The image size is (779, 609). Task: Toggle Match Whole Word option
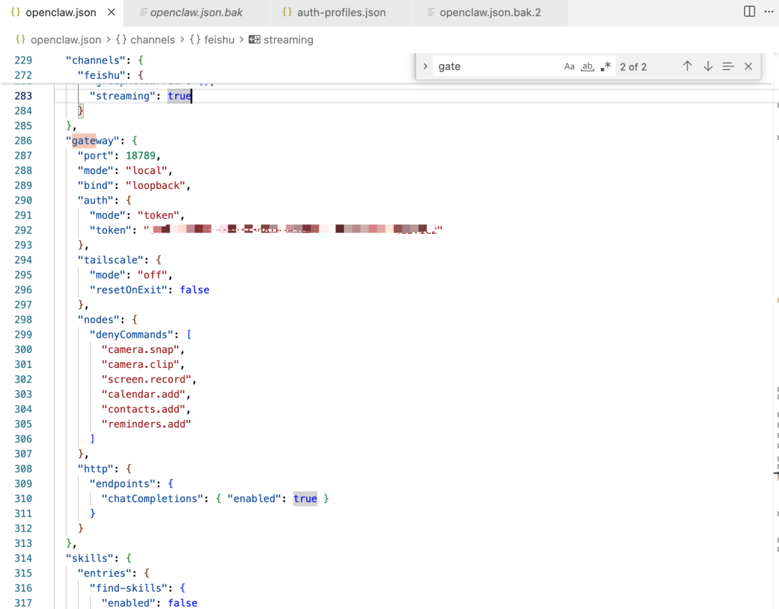tap(587, 66)
